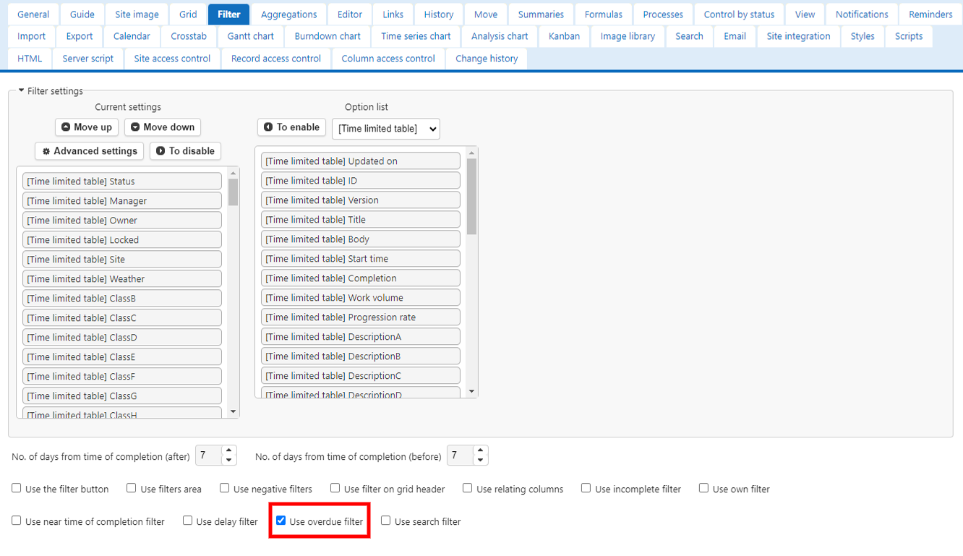Open the Burndown chart tab
Image resolution: width=963 pixels, height=556 pixels.
pyautogui.click(x=328, y=36)
